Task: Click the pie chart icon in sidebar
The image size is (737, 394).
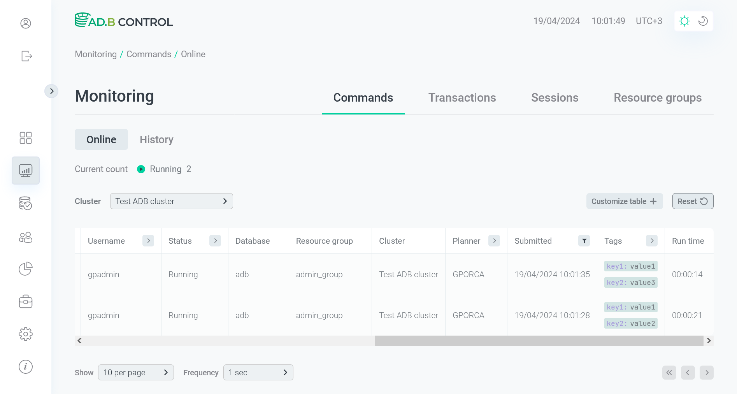Action: pyautogui.click(x=26, y=269)
